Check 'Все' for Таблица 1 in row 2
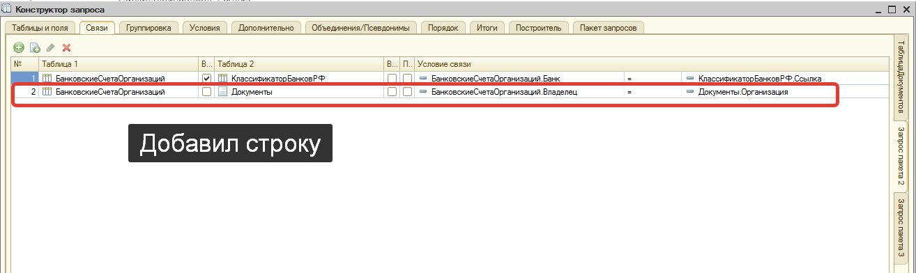The width and height of the screenshot is (916, 273). click(x=206, y=92)
